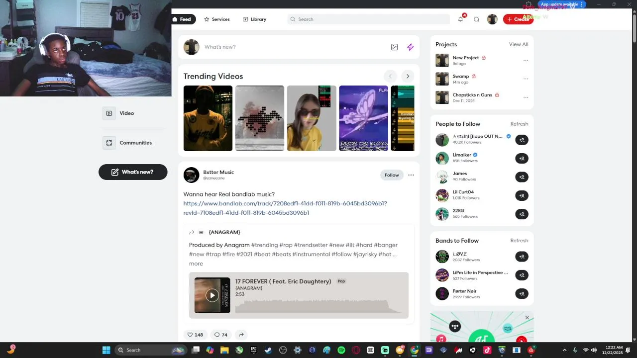Open the notifications bell icon
The width and height of the screenshot is (637, 358).
[x=460, y=19]
